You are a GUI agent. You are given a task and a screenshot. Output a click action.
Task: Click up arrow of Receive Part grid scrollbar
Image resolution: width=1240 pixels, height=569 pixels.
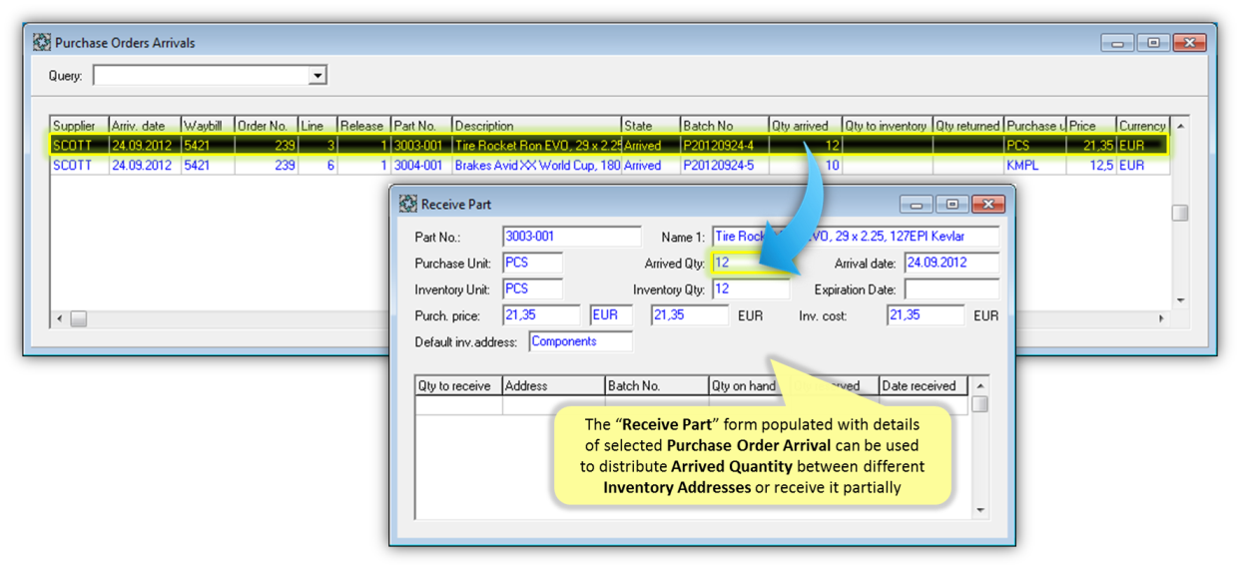979,386
